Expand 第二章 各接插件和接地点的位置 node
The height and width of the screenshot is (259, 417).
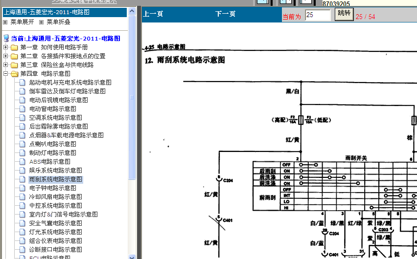(x=5, y=56)
